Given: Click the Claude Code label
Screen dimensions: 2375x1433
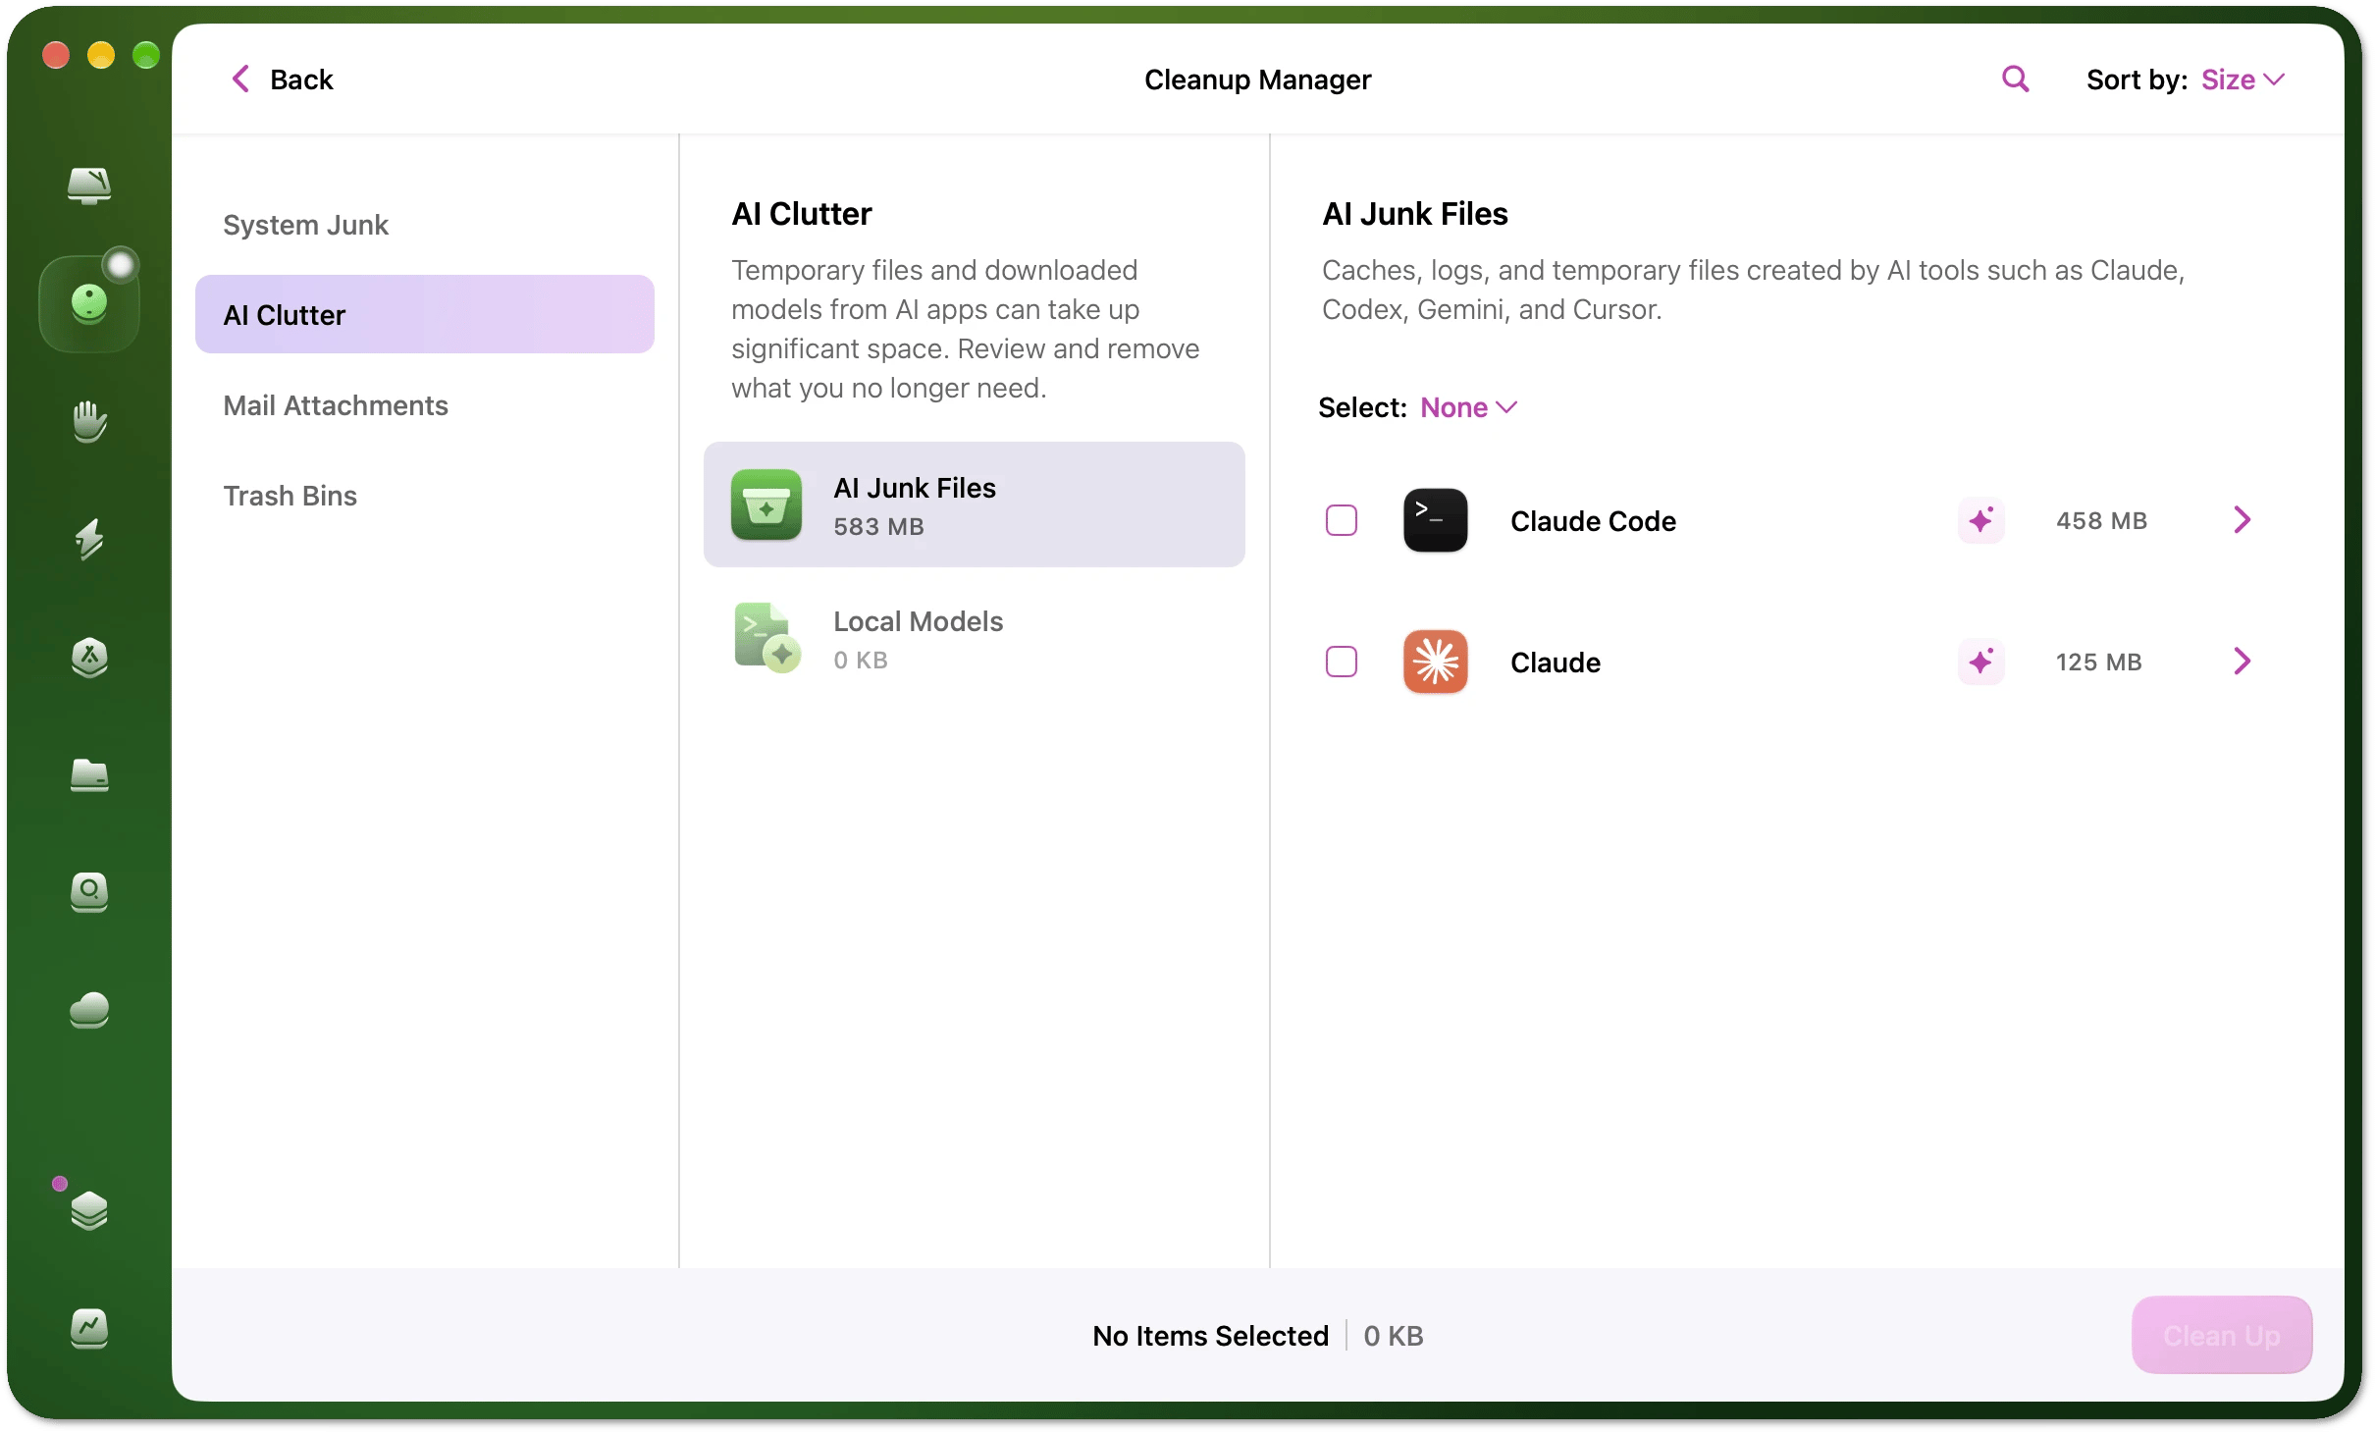Looking at the screenshot, I should click(x=1593, y=521).
